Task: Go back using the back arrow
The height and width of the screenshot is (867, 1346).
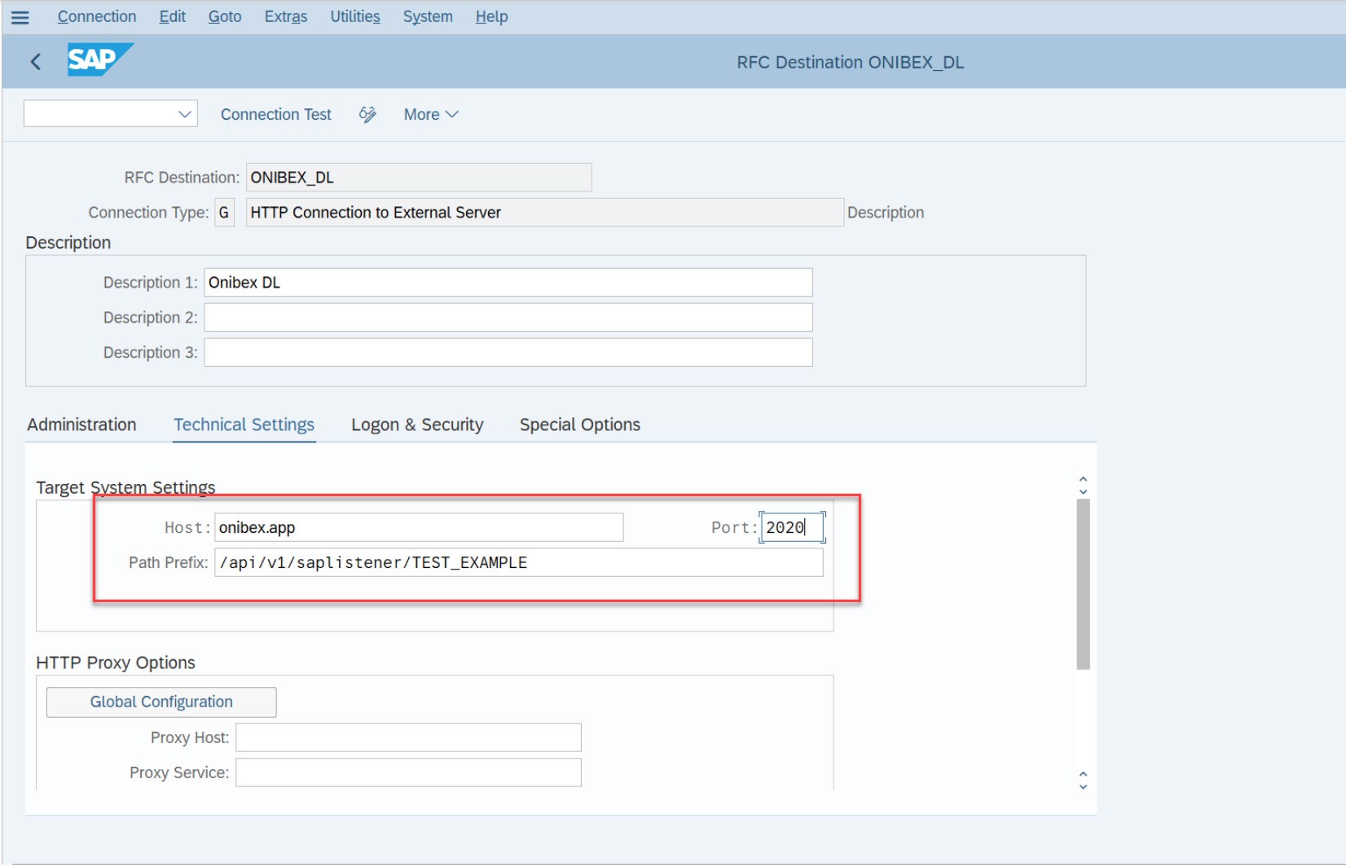Action: [36, 62]
